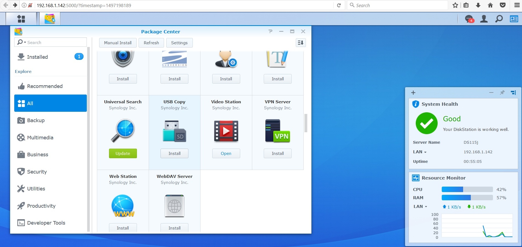
Task: Click the browser downloads arrow icon
Action: 478,5
